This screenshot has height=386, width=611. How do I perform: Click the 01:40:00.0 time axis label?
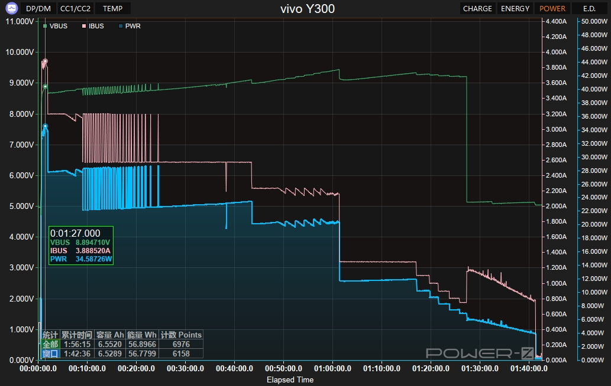click(529, 368)
